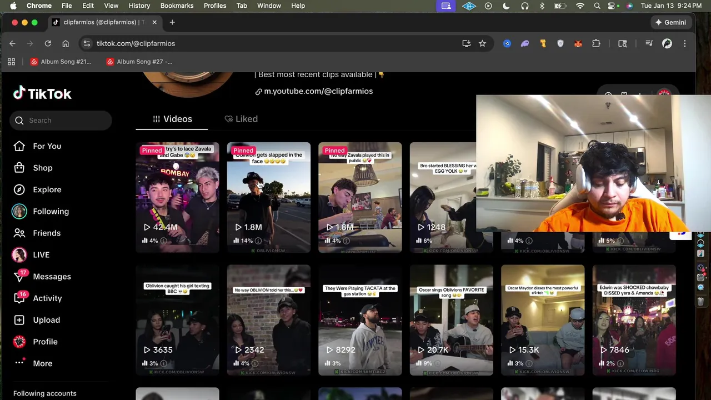Open Friends in the sidebar

(x=47, y=233)
